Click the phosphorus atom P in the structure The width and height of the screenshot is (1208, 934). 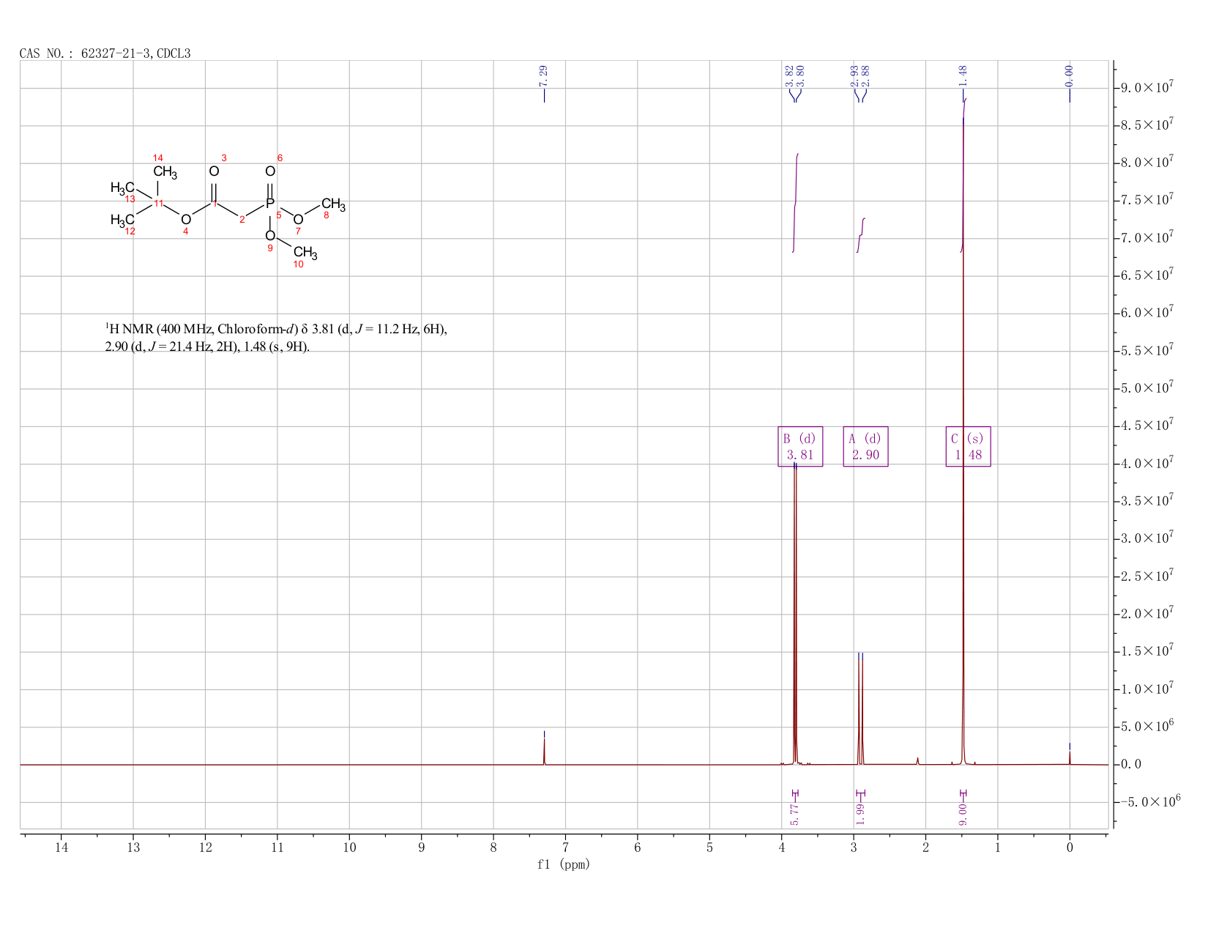click(270, 204)
